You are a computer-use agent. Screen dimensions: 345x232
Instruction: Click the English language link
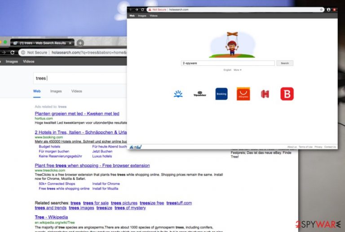coord(227,70)
